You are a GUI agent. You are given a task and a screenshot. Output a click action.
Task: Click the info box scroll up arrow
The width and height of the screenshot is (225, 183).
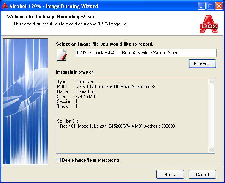211,82
